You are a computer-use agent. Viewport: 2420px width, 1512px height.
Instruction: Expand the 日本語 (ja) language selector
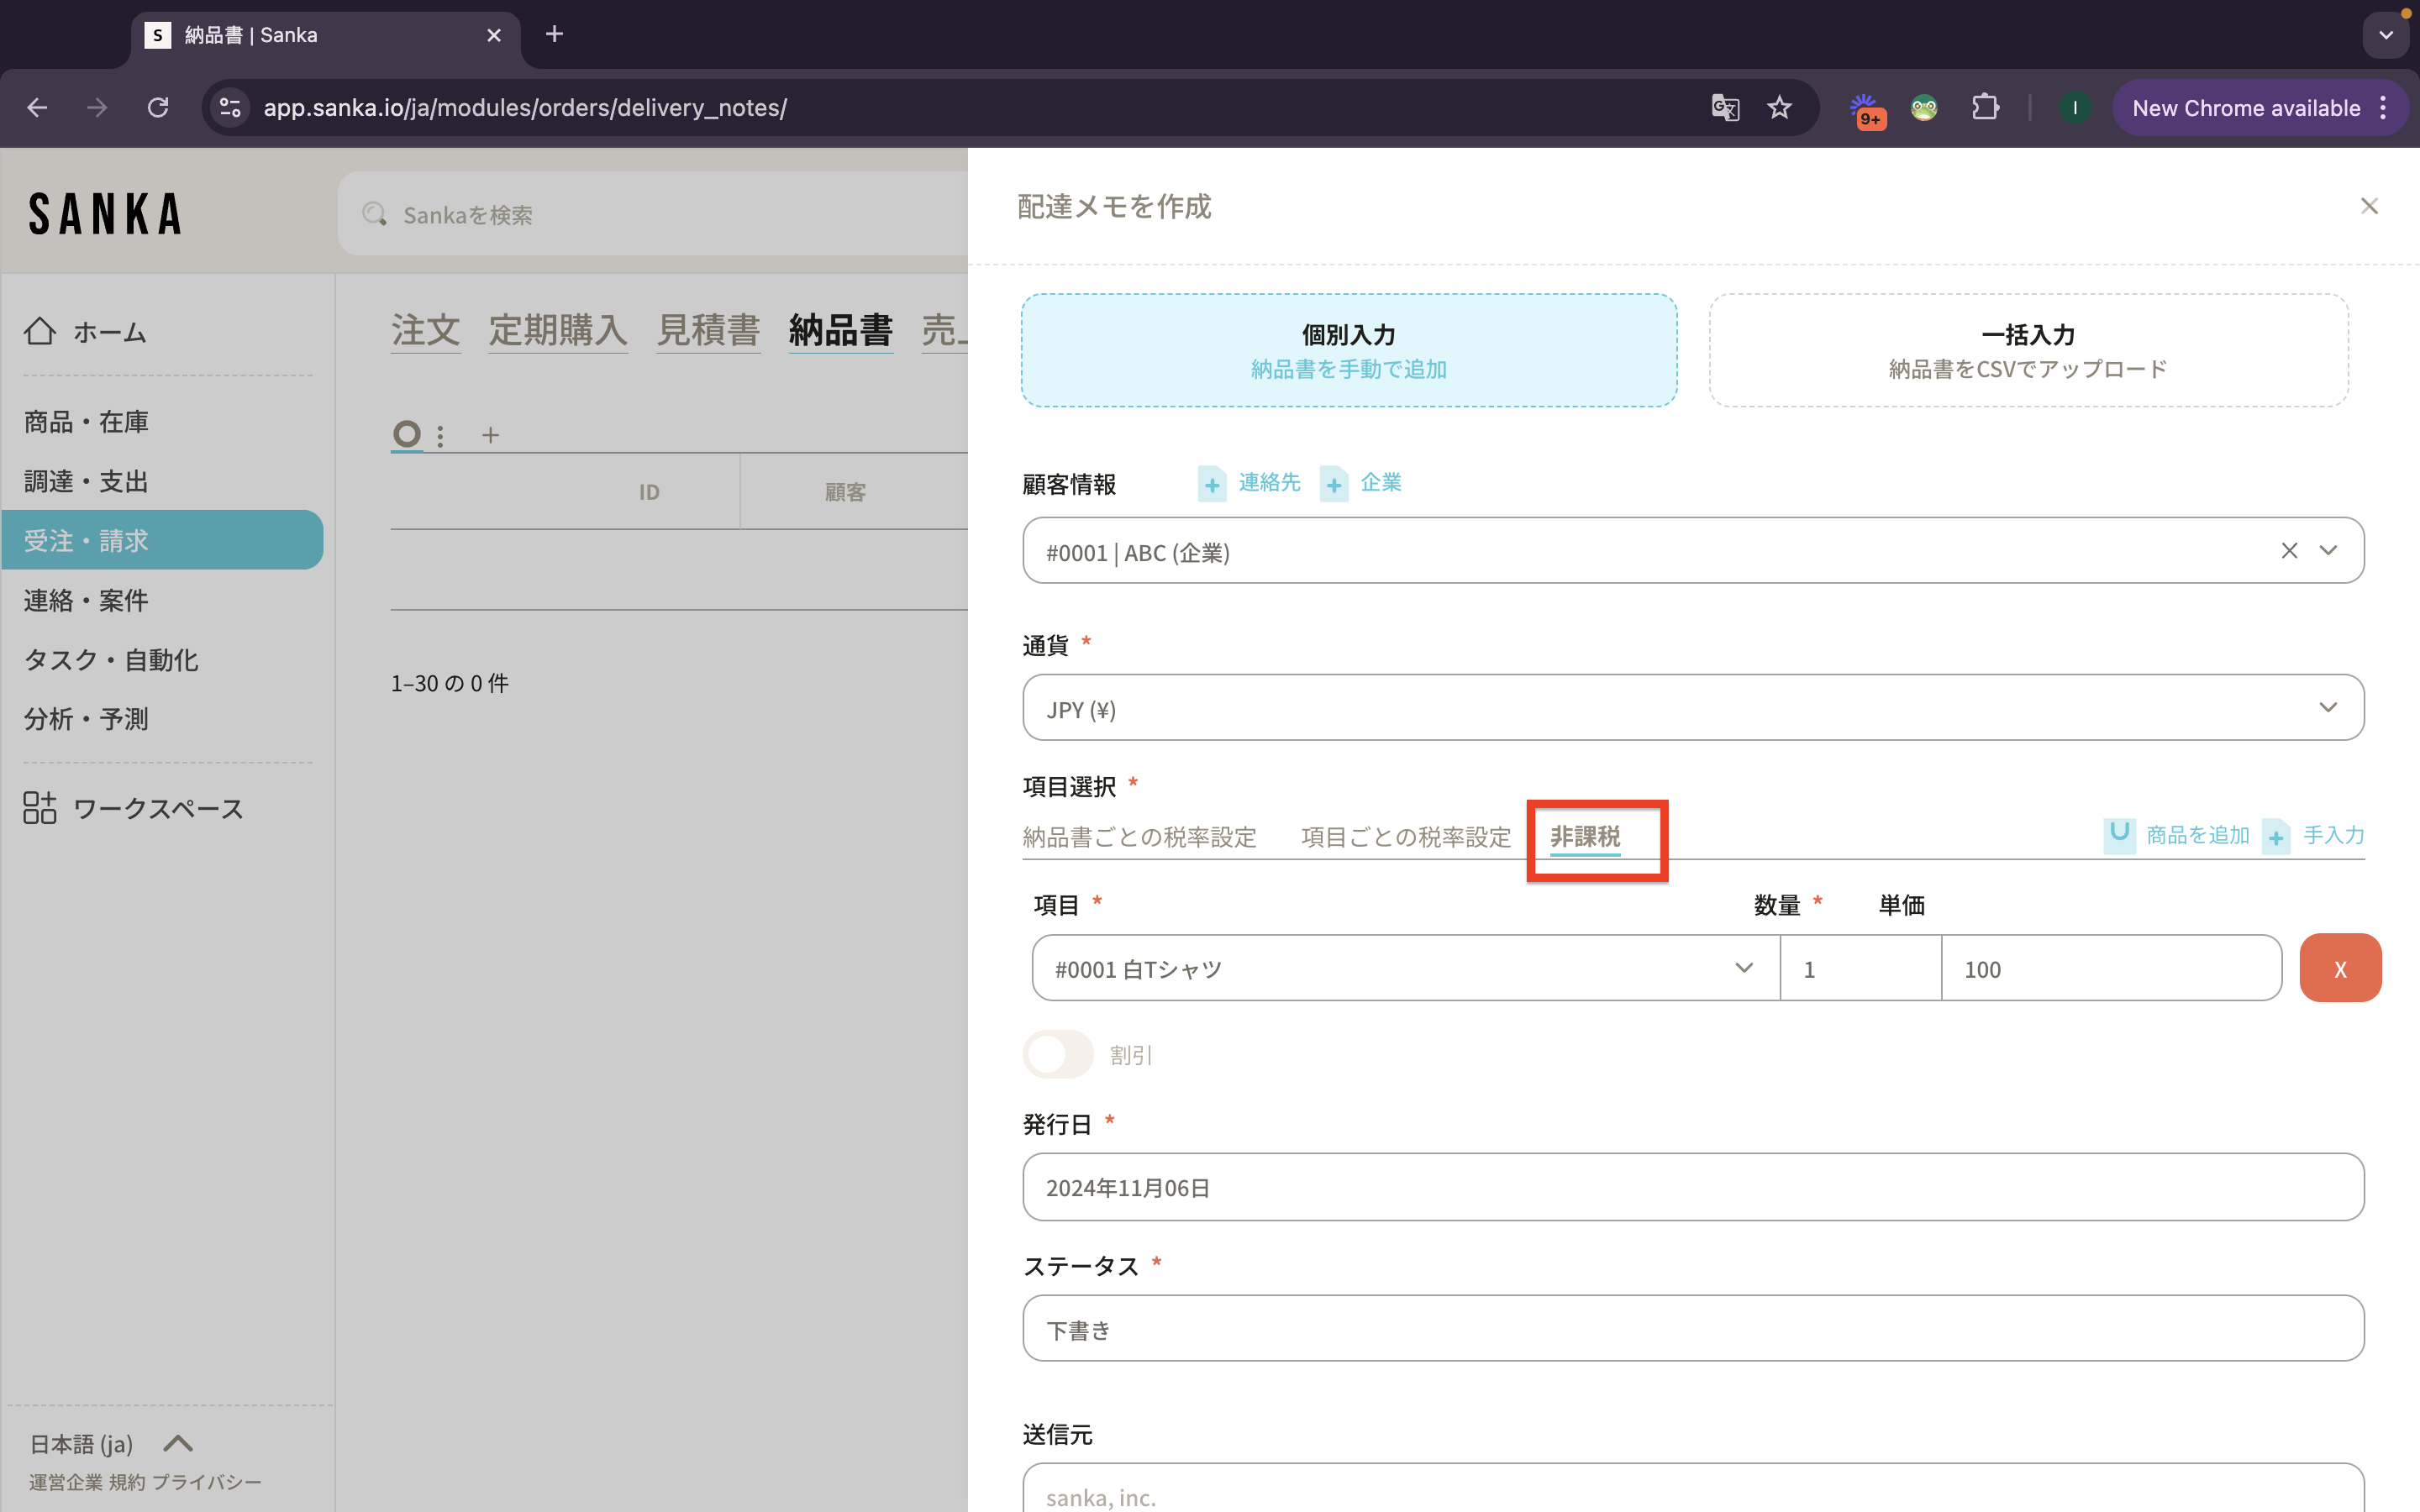coord(177,1443)
